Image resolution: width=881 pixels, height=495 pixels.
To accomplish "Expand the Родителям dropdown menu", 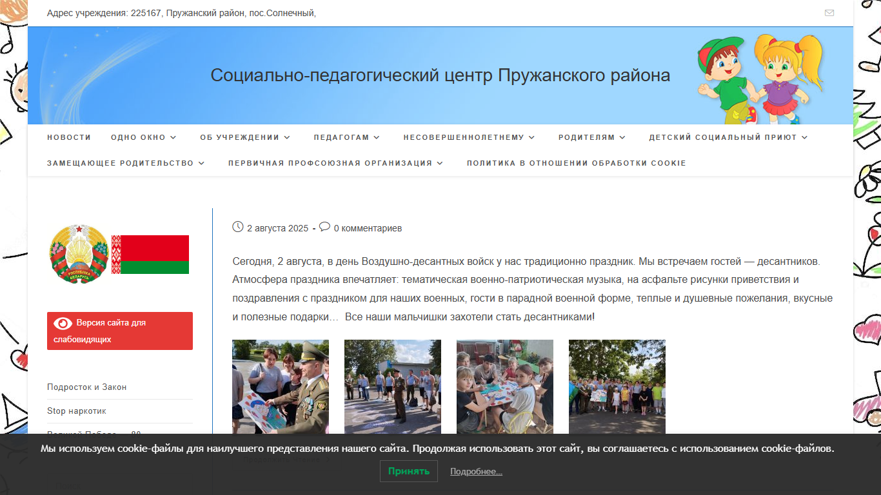I will click(592, 137).
